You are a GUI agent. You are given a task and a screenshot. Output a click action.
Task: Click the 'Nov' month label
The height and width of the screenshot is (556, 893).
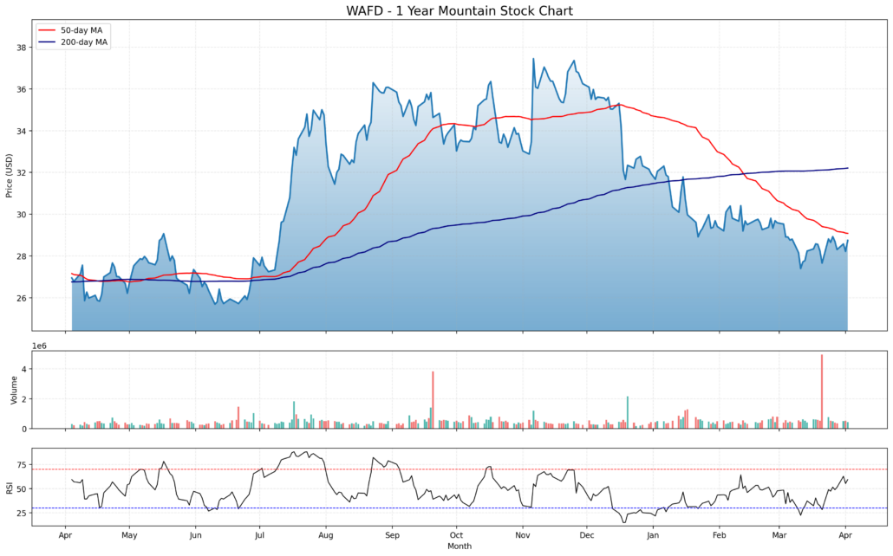point(522,535)
